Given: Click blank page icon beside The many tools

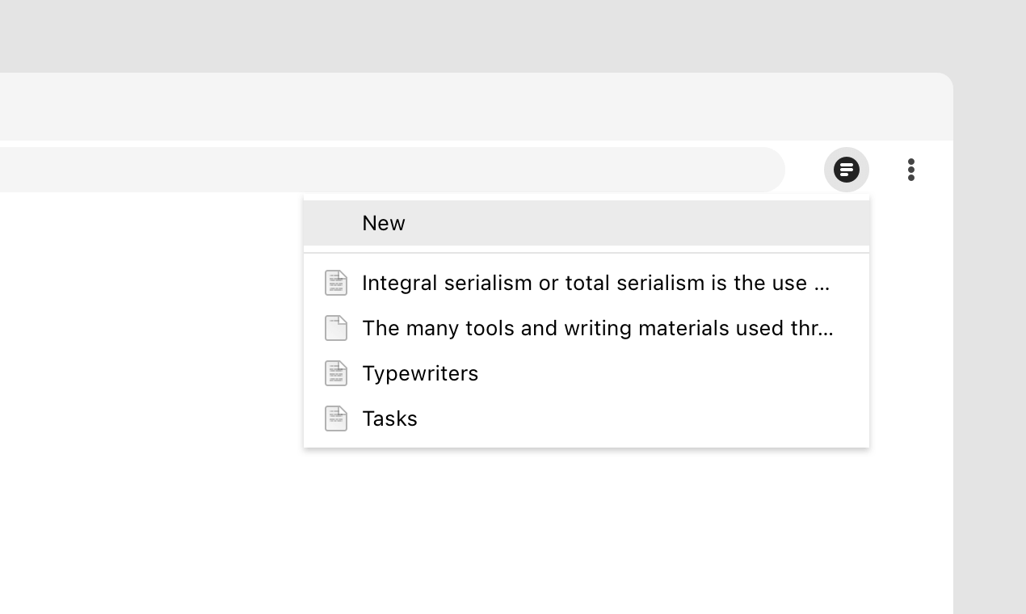Looking at the screenshot, I should point(336,328).
